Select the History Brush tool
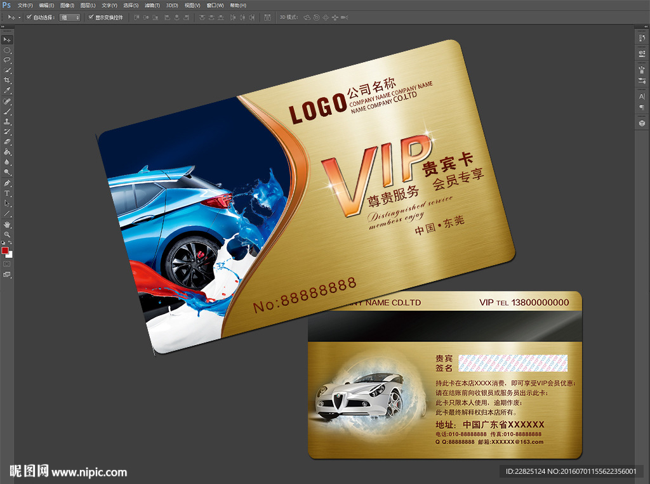The width and height of the screenshot is (650, 484). coord(7,132)
